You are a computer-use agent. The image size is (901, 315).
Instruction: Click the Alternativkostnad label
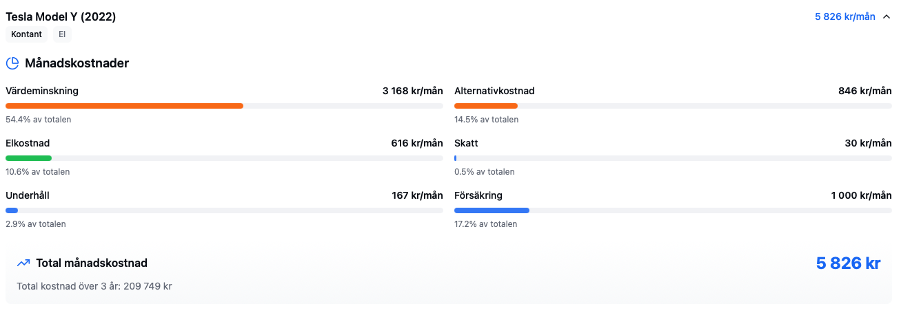click(494, 91)
